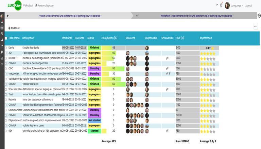This screenshot has width=261, height=149.
Task: Open shared files paperclip in Maquettes row
Action: 168,74
